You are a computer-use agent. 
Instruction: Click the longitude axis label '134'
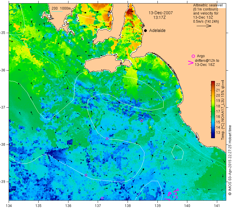coord(9,206)
